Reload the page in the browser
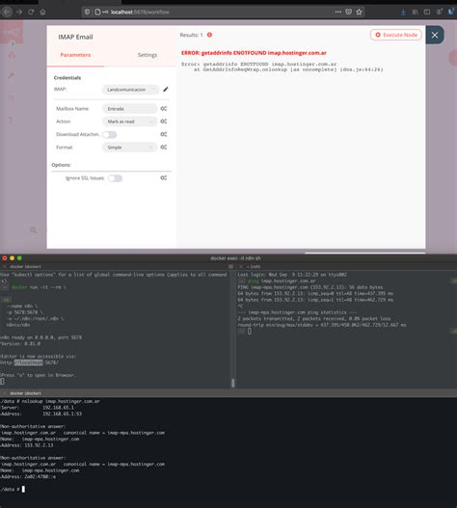This screenshot has width=457, height=508. (x=31, y=12)
